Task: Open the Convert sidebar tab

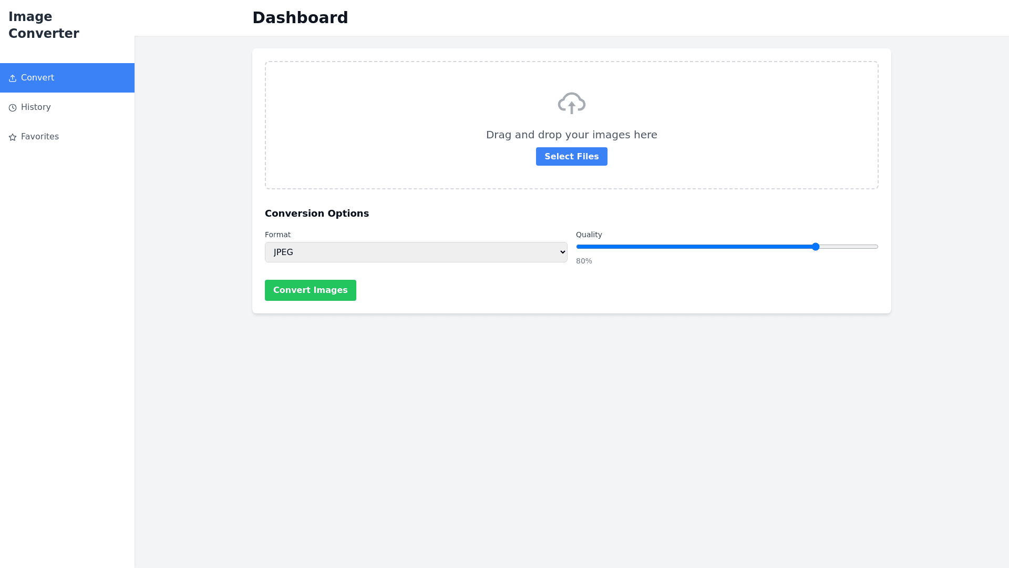Action: pos(67,78)
